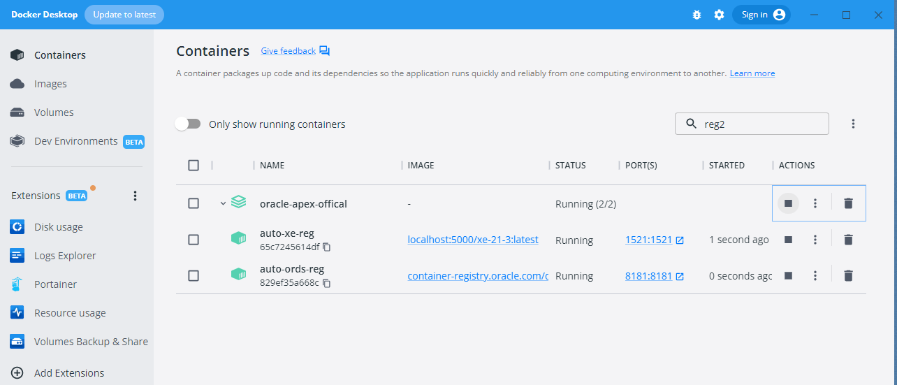
Task: Click the Dev Environments cube icon
Action: point(17,141)
